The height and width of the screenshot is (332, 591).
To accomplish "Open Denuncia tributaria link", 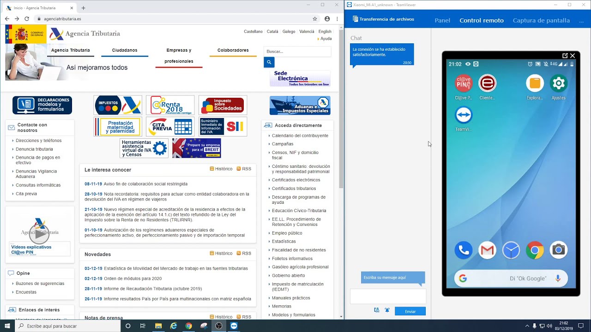I will point(34,149).
